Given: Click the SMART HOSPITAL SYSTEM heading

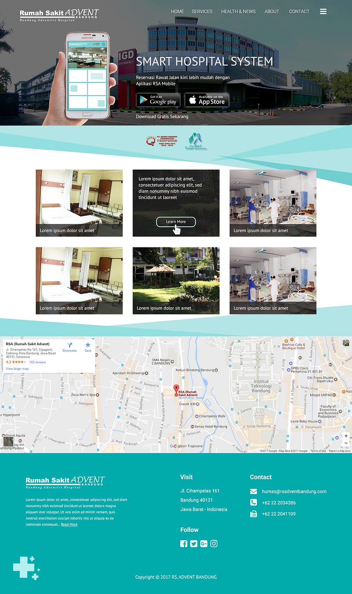Looking at the screenshot, I should coord(205,62).
